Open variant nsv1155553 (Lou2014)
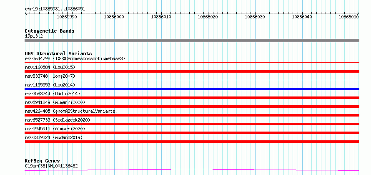Image resolution: width=371 pixels, height=175 pixels. pos(50,85)
